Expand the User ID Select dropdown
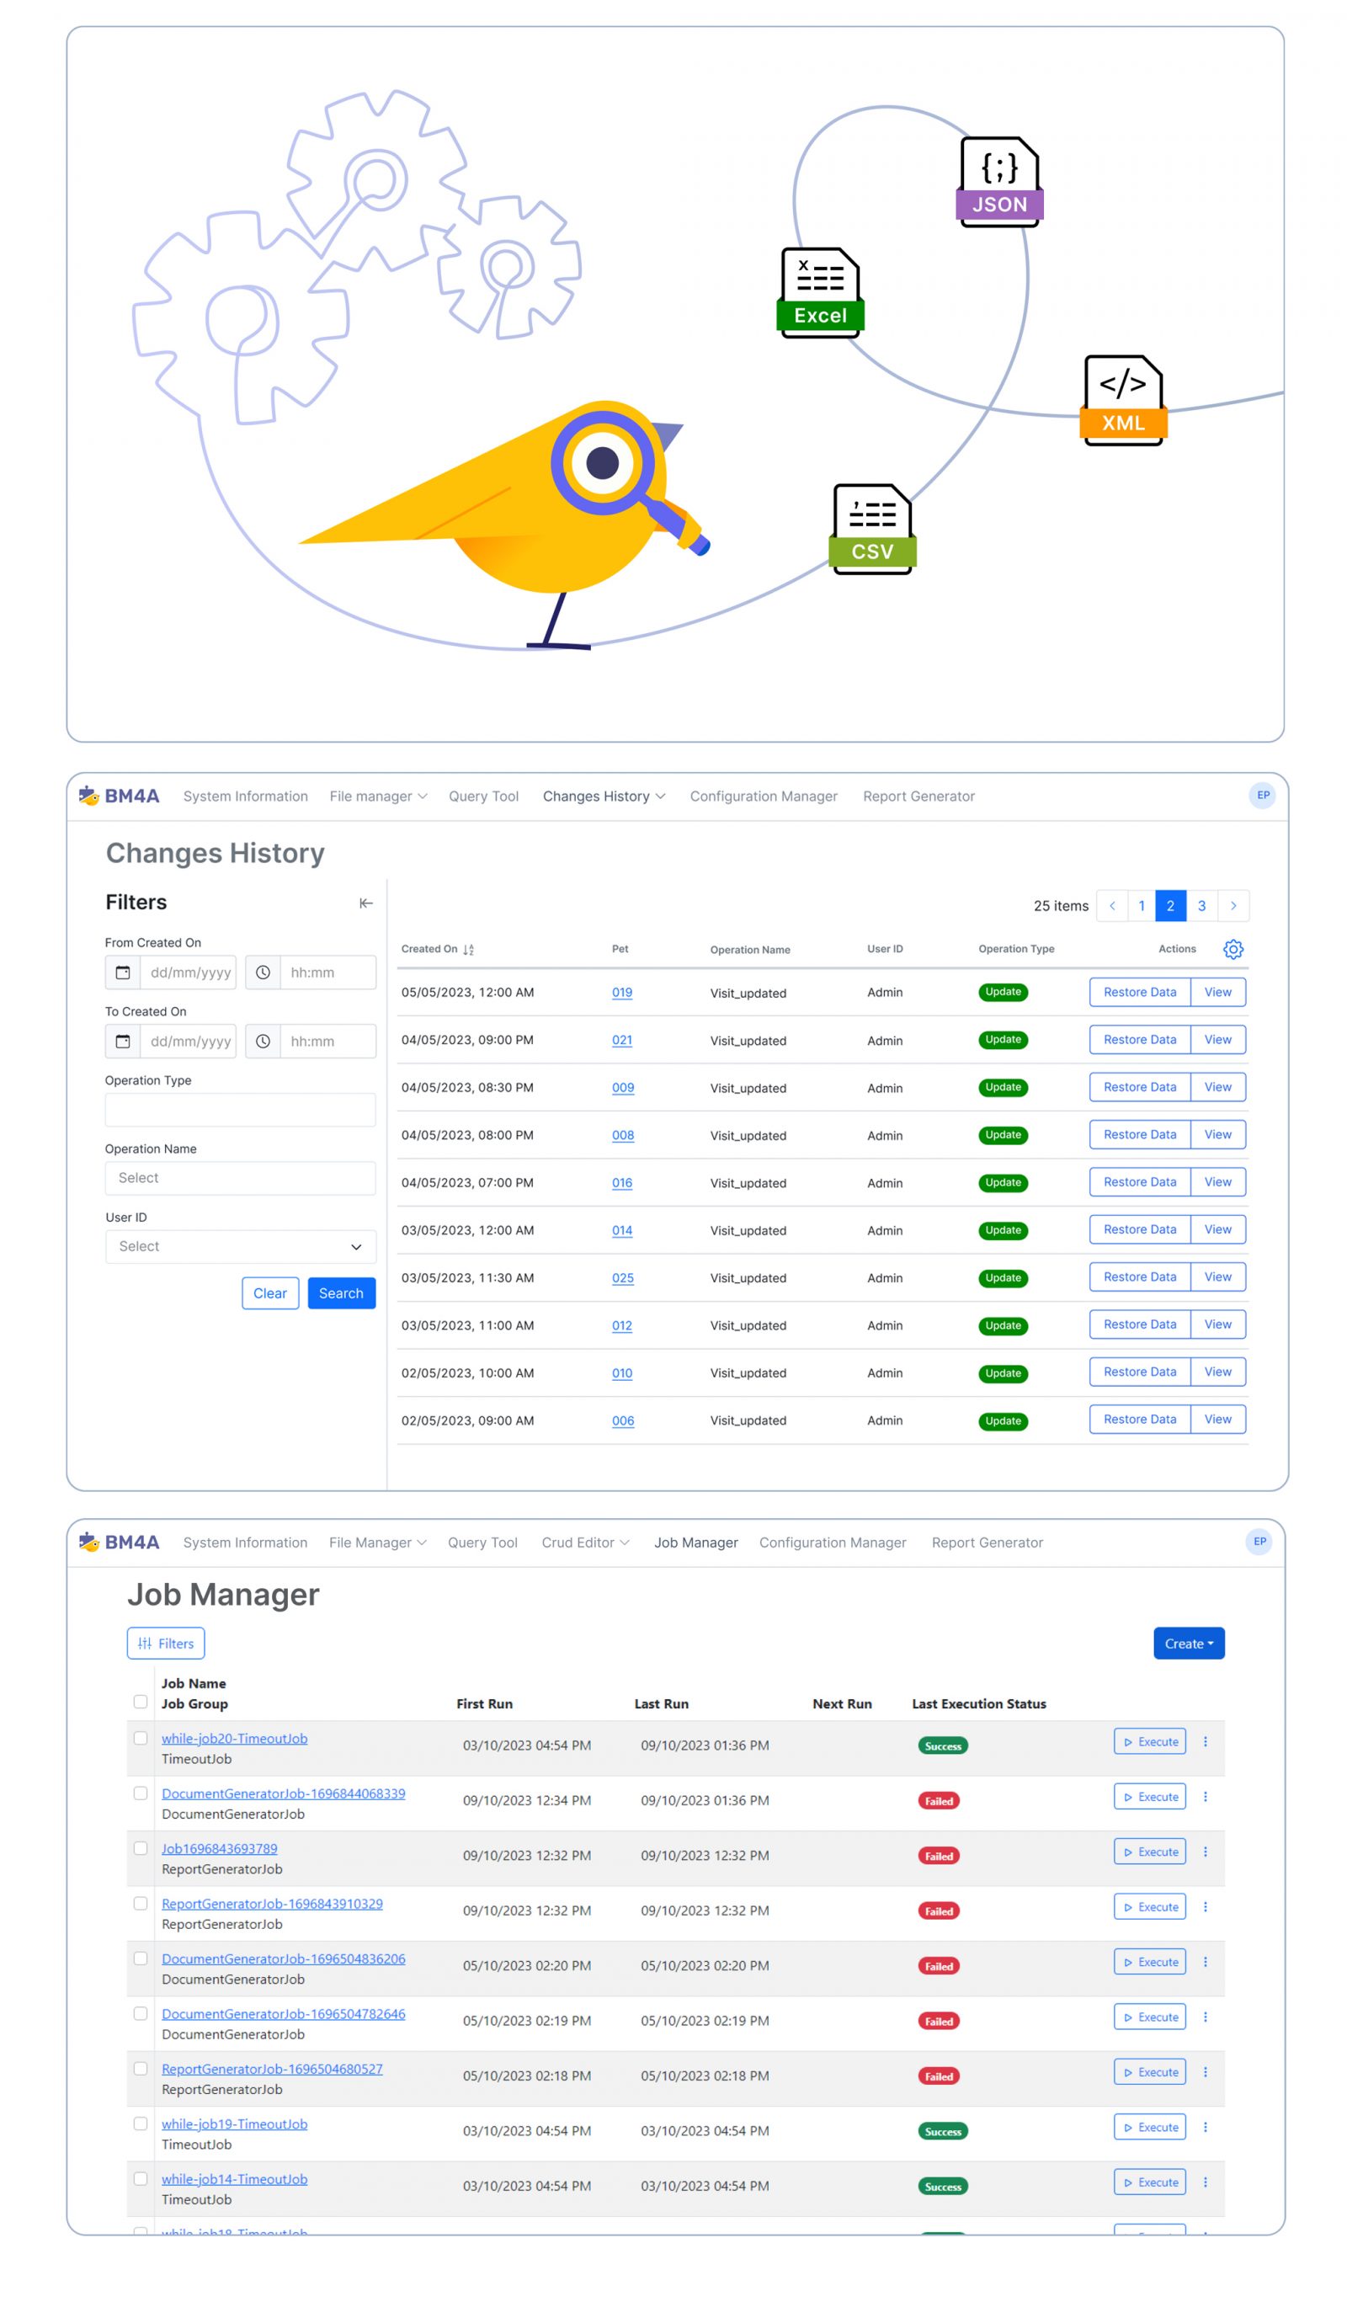 coord(240,1246)
